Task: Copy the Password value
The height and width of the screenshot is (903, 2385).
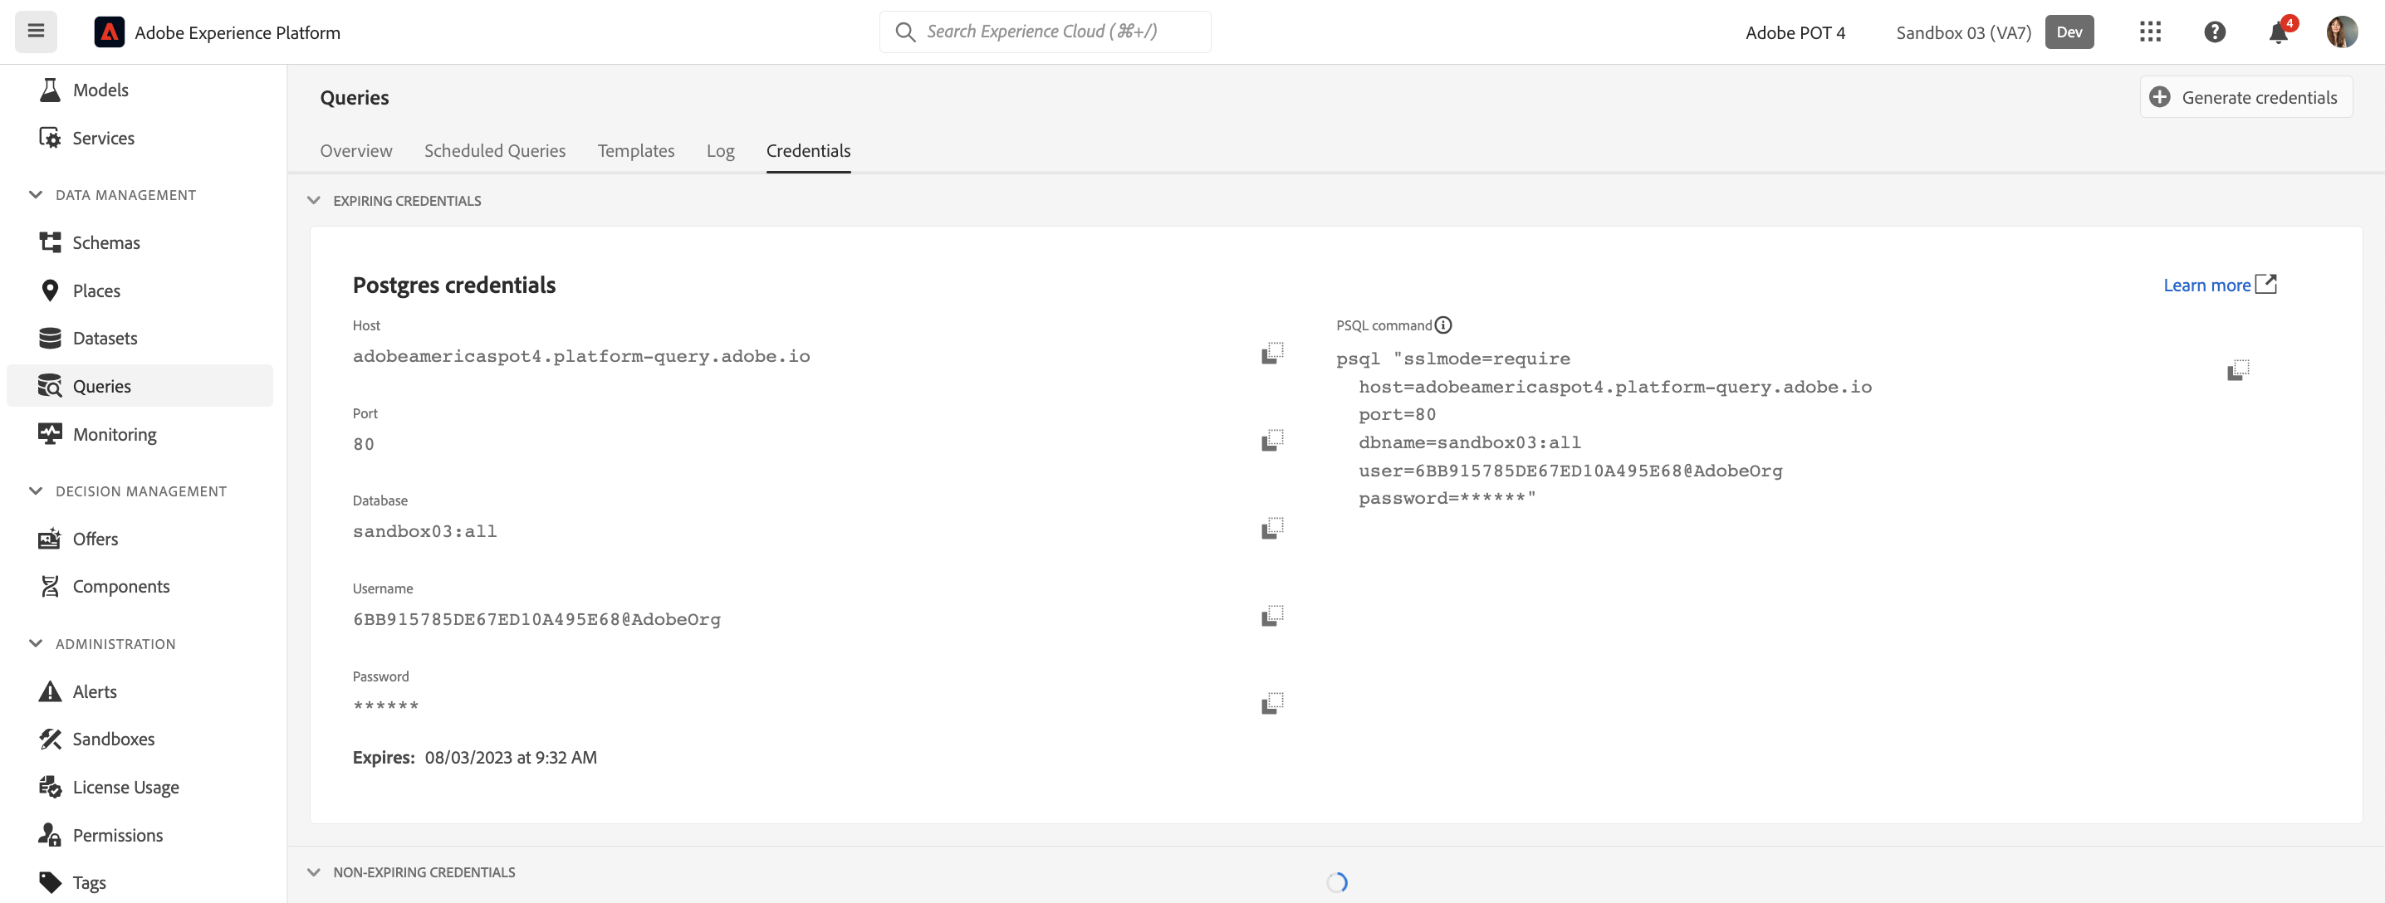Action: [1272, 703]
